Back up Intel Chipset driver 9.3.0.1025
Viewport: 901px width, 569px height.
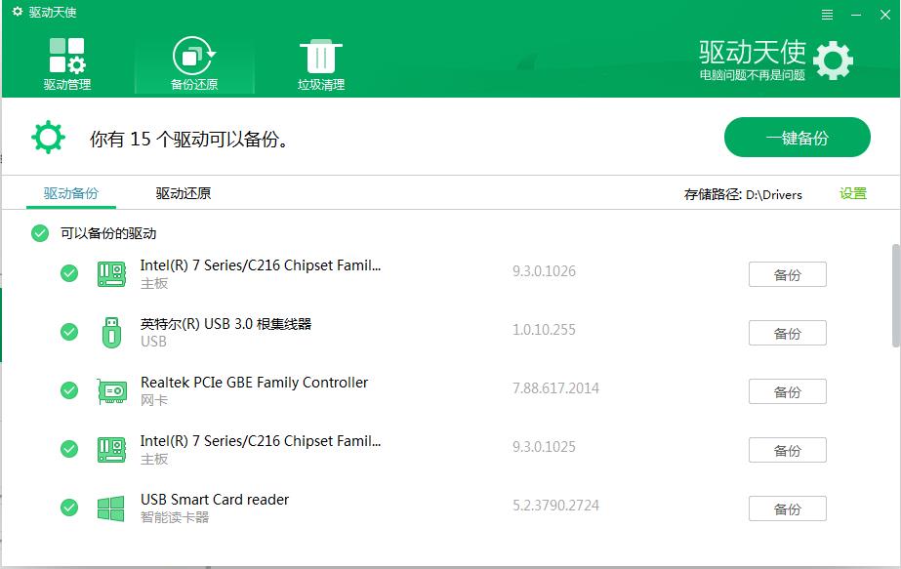pos(787,450)
